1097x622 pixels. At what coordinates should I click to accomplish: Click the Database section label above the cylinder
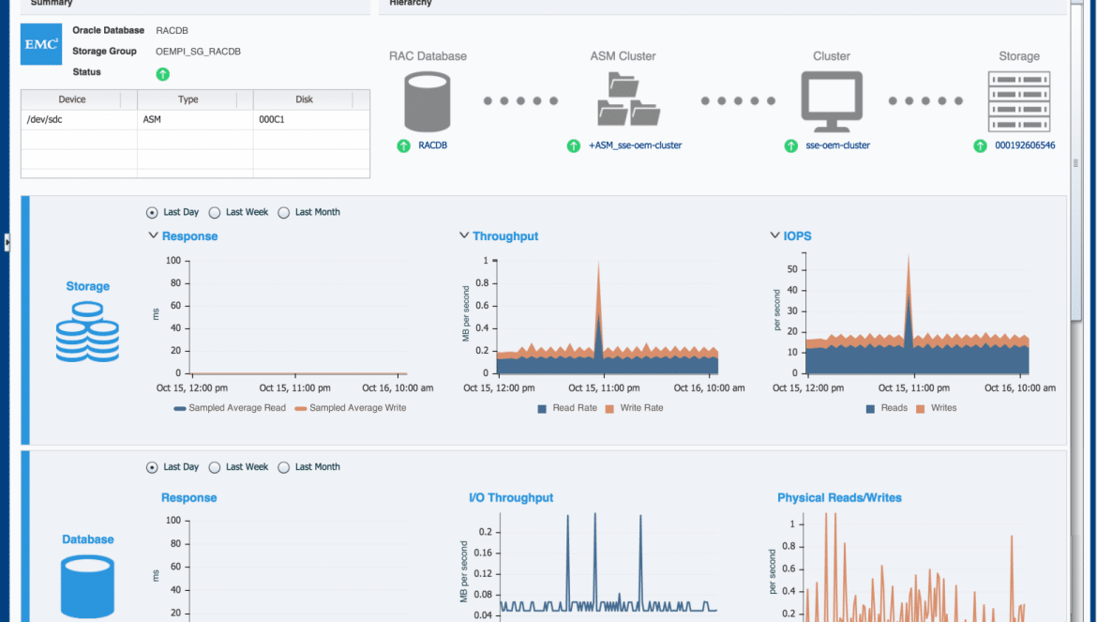pos(87,539)
